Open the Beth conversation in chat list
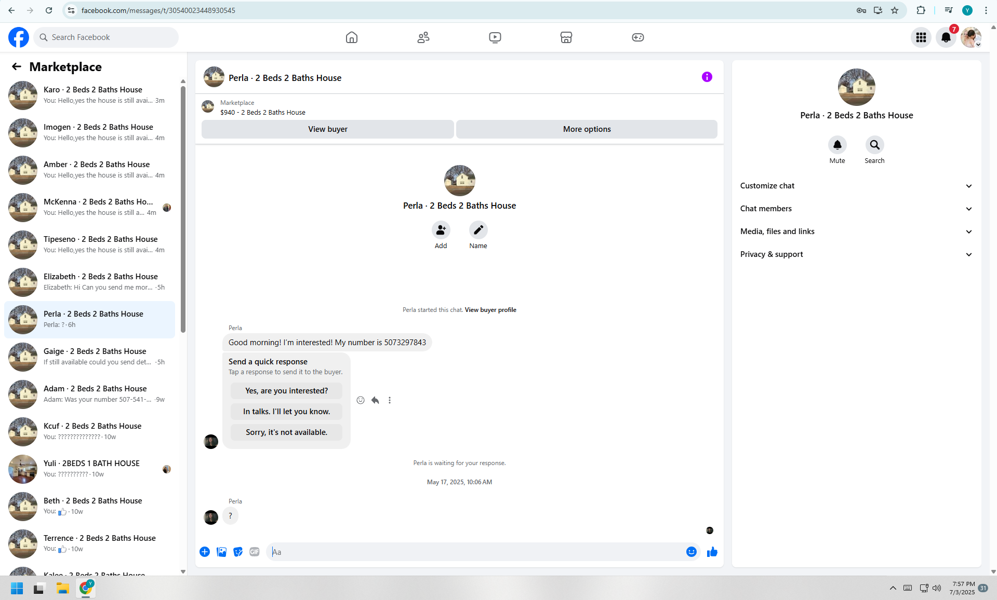The width and height of the screenshot is (997, 600). [89, 507]
